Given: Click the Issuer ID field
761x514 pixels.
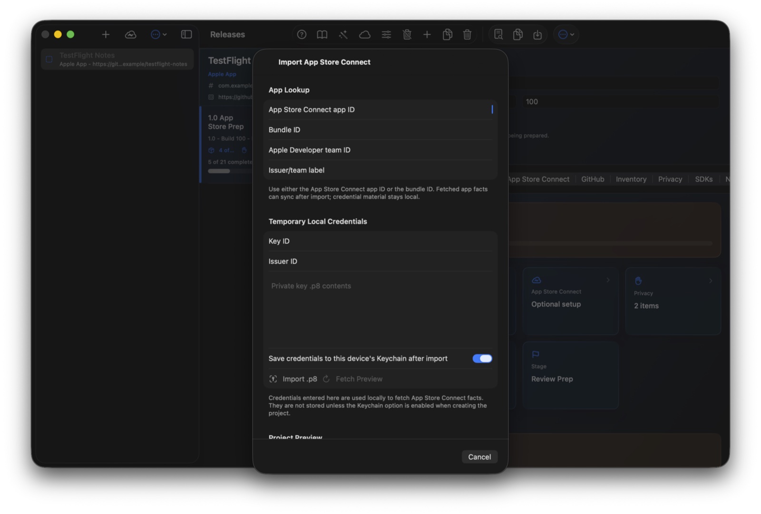Looking at the screenshot, I should point(380,261).
